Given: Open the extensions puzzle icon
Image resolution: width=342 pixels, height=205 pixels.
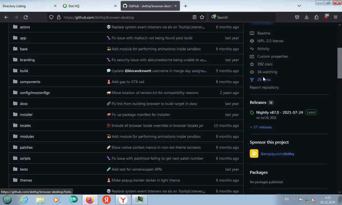Looking at the screenshot, I should coord(316,17).
